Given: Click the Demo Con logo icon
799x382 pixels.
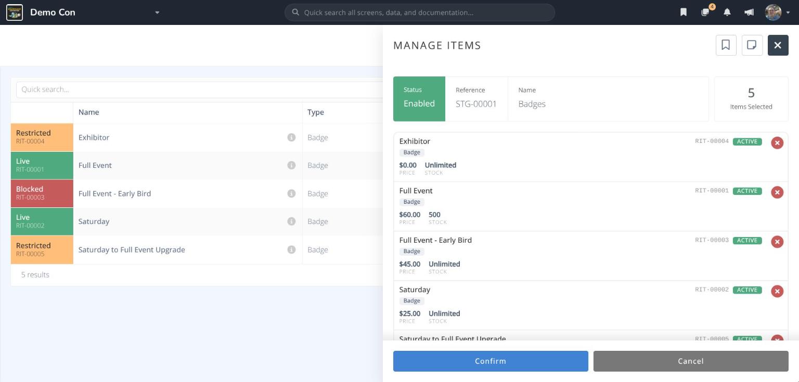Looking at the screenshot, I should (x=15, y=12).
